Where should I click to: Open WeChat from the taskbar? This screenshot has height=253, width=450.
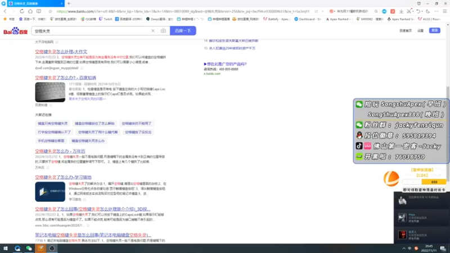(x=29, y=249)
